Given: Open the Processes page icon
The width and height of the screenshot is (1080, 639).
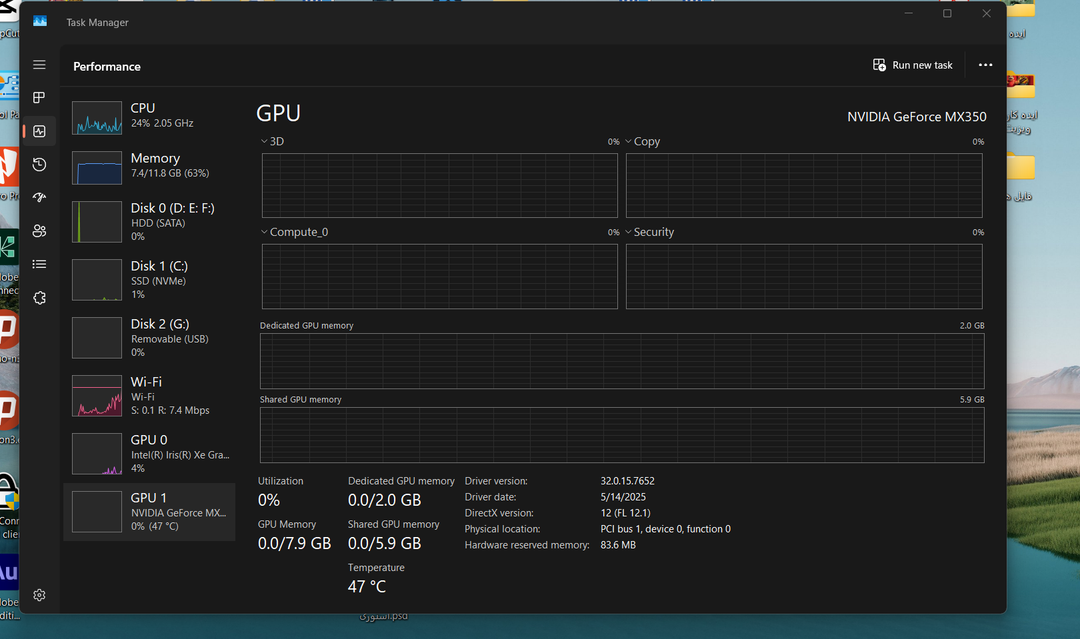Looking at the screenshot, I should [x=39, y=98].
